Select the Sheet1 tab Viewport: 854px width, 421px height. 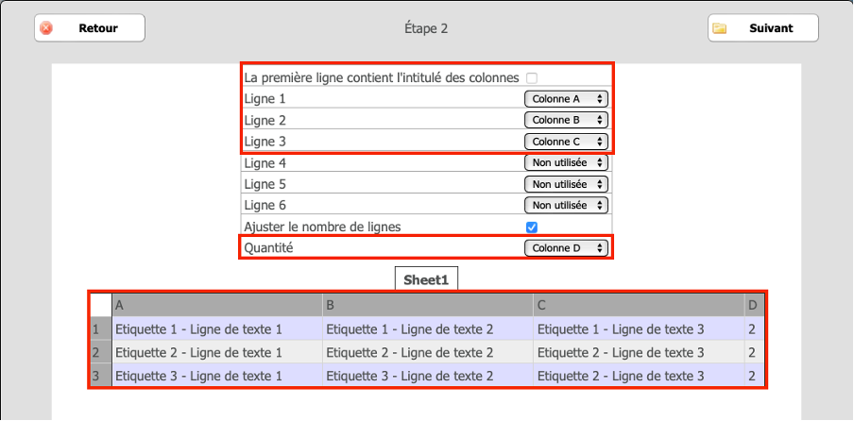click(x=426, y=279)
